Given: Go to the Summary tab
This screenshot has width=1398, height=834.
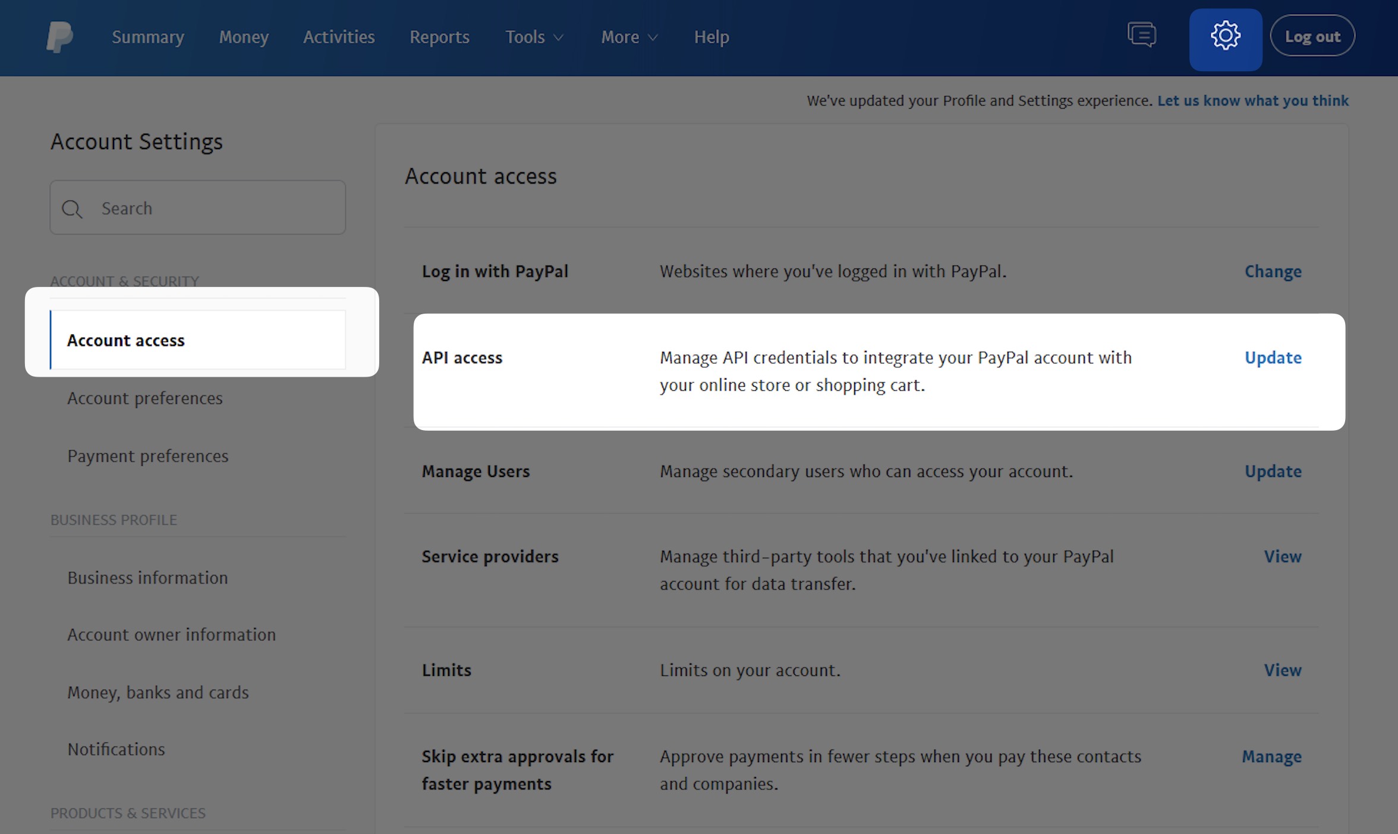Looking at the screenshot, I should 148,37.
